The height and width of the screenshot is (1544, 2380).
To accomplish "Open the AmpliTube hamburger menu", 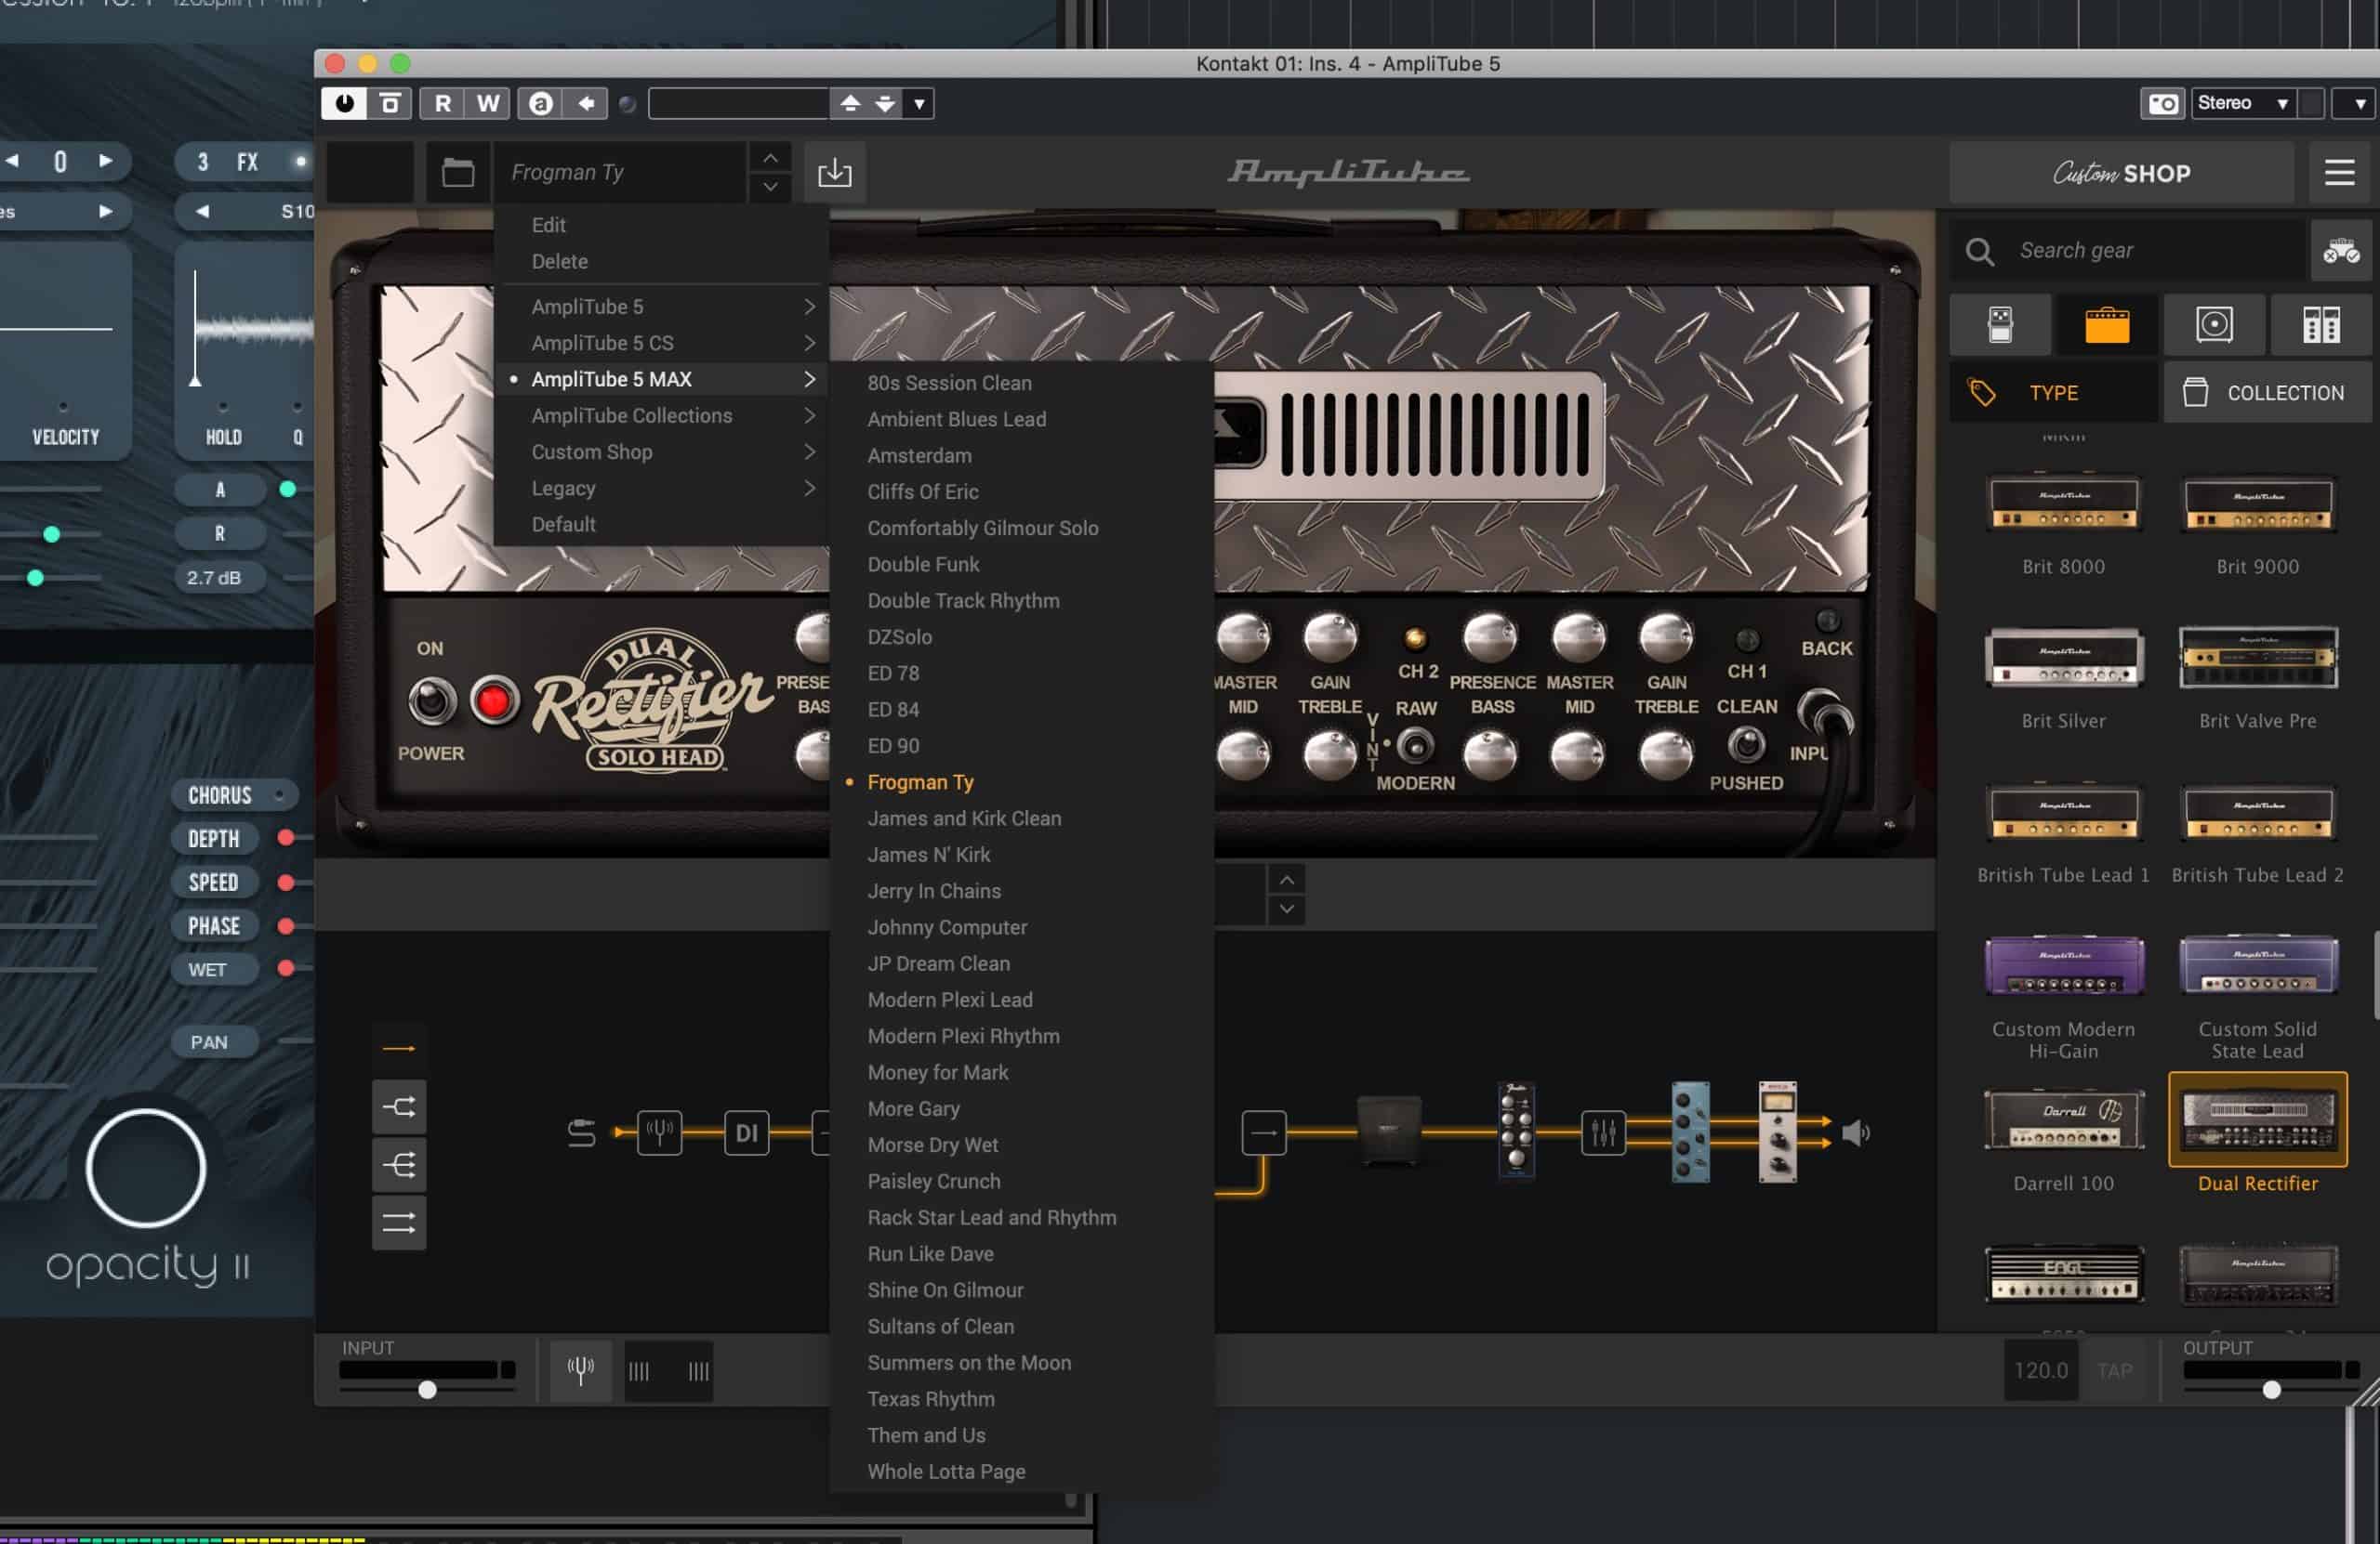I will coord(2339,173).
